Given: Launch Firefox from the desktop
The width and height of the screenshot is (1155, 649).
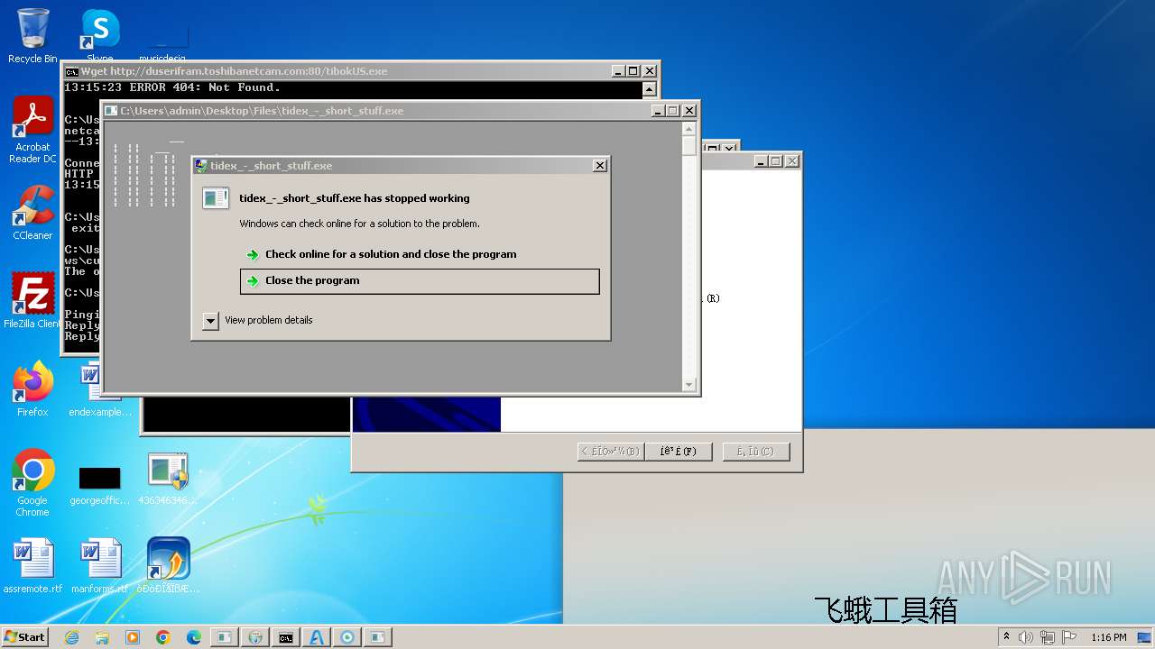Looking at the screenshot, I should coord(32,388).
